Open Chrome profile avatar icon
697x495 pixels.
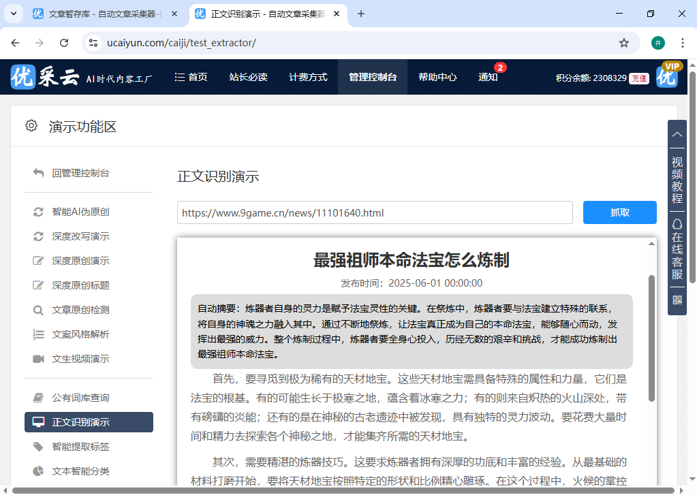[657, 43]
